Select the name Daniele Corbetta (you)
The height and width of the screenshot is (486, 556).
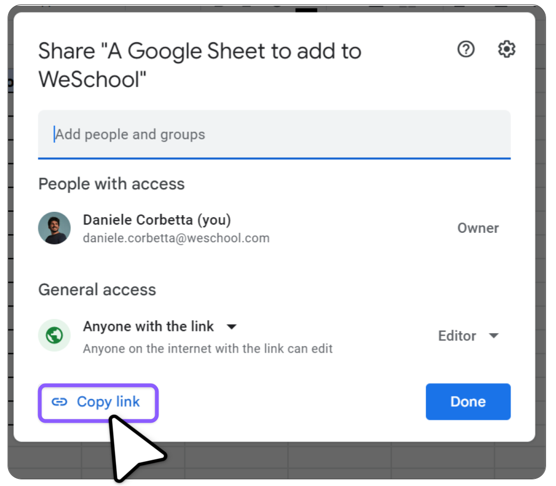[x=157, y=220]
